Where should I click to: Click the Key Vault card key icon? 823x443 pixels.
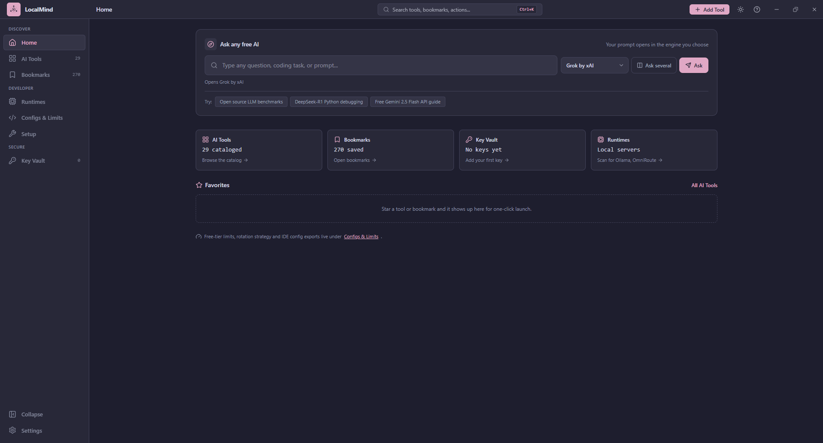[469, 140]
